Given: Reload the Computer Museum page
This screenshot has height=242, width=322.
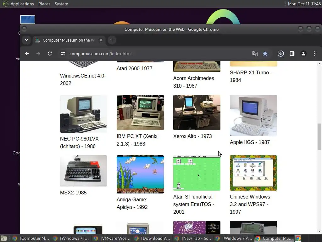Looking at the screenshot, I should click(x=50, y=54).
